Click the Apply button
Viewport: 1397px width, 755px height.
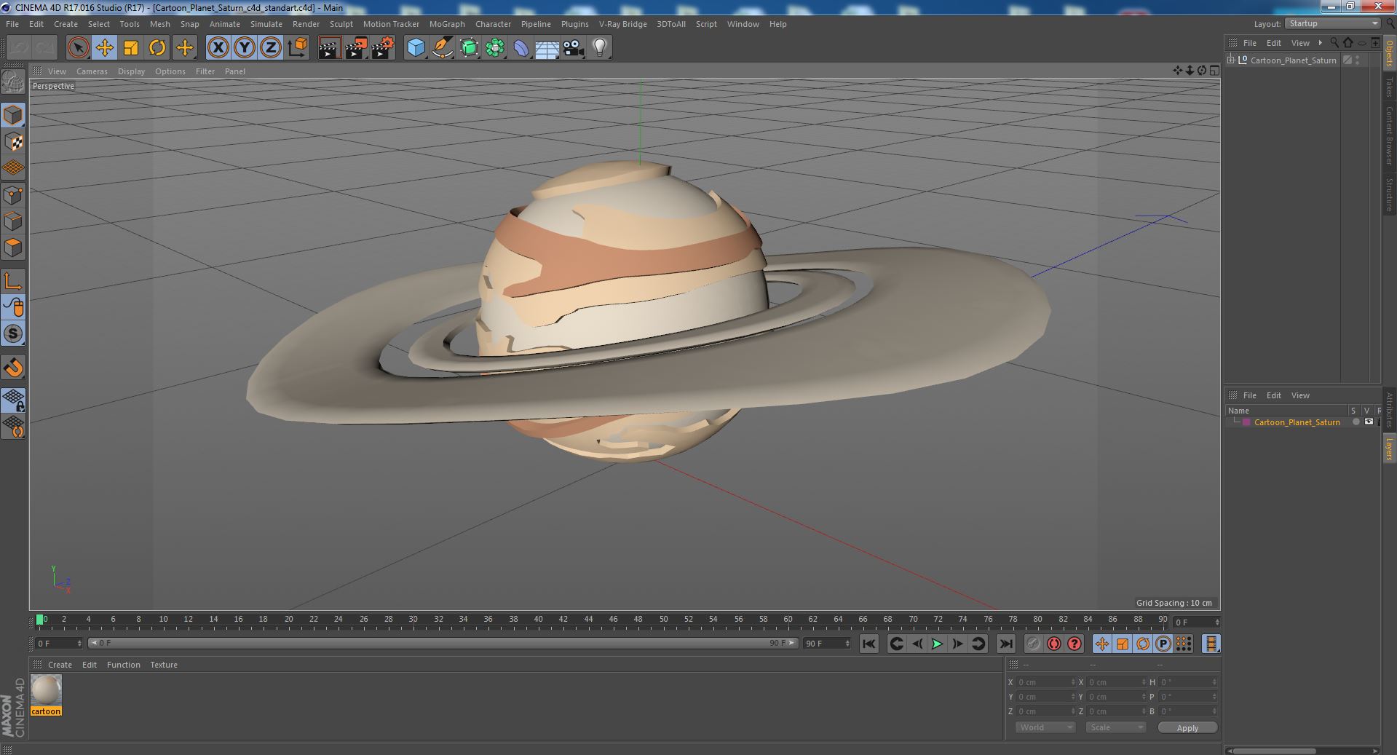tap(1187, 728)
